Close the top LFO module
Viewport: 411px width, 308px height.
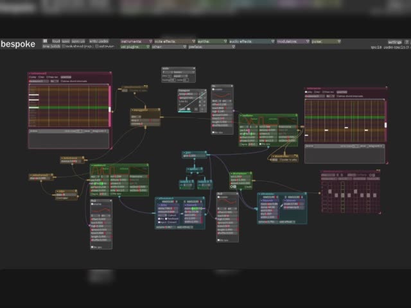pyautogui.click(x=232, y=86)
